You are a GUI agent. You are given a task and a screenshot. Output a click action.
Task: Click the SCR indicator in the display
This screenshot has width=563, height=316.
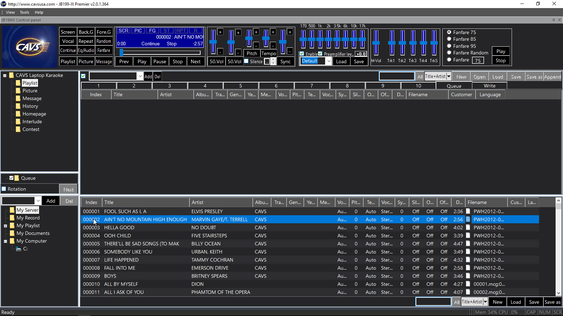tap(124, 31)
